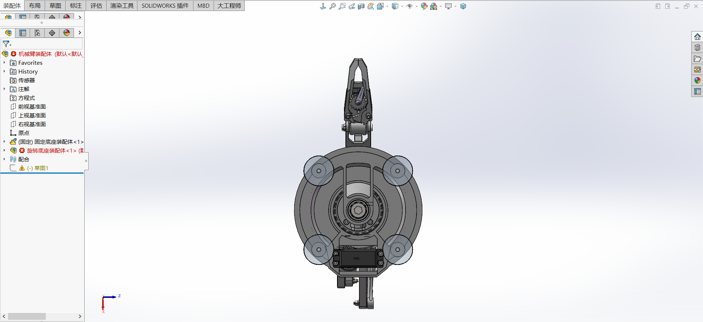Expand the 注解 node
Image resolution: width=703 pixels, height=322 pixels.
click(x=4, y=89)
